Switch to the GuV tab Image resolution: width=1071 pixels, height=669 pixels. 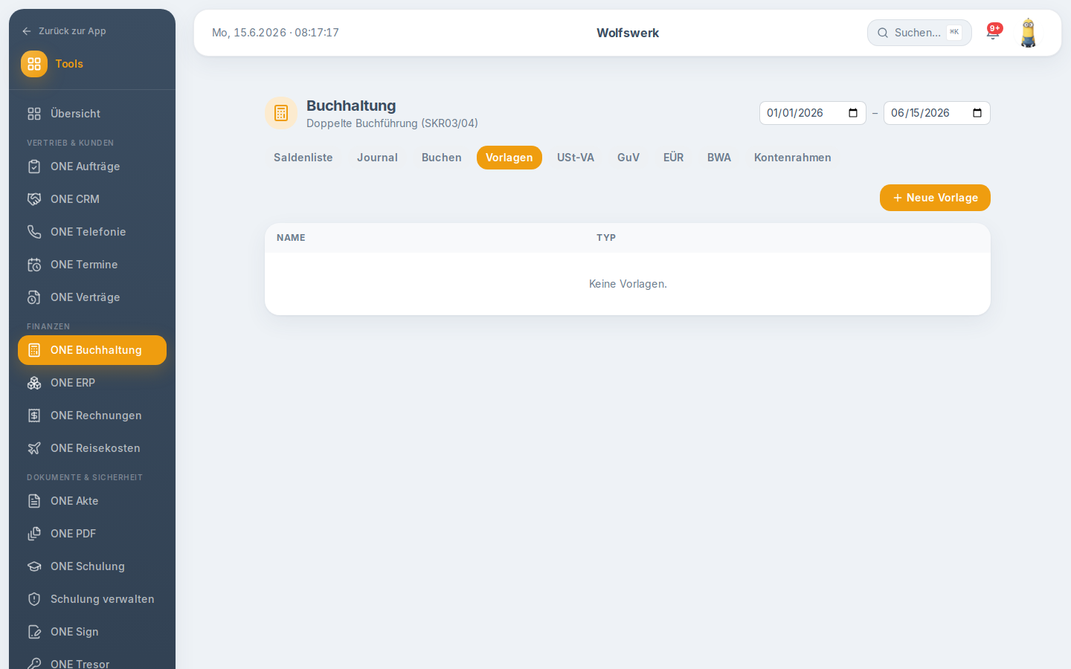pos(628,158)
